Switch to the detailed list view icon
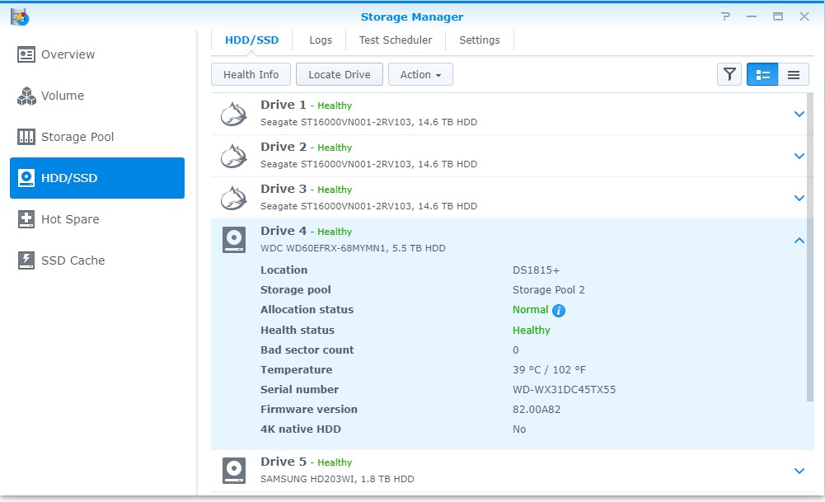 click(762, 74)
